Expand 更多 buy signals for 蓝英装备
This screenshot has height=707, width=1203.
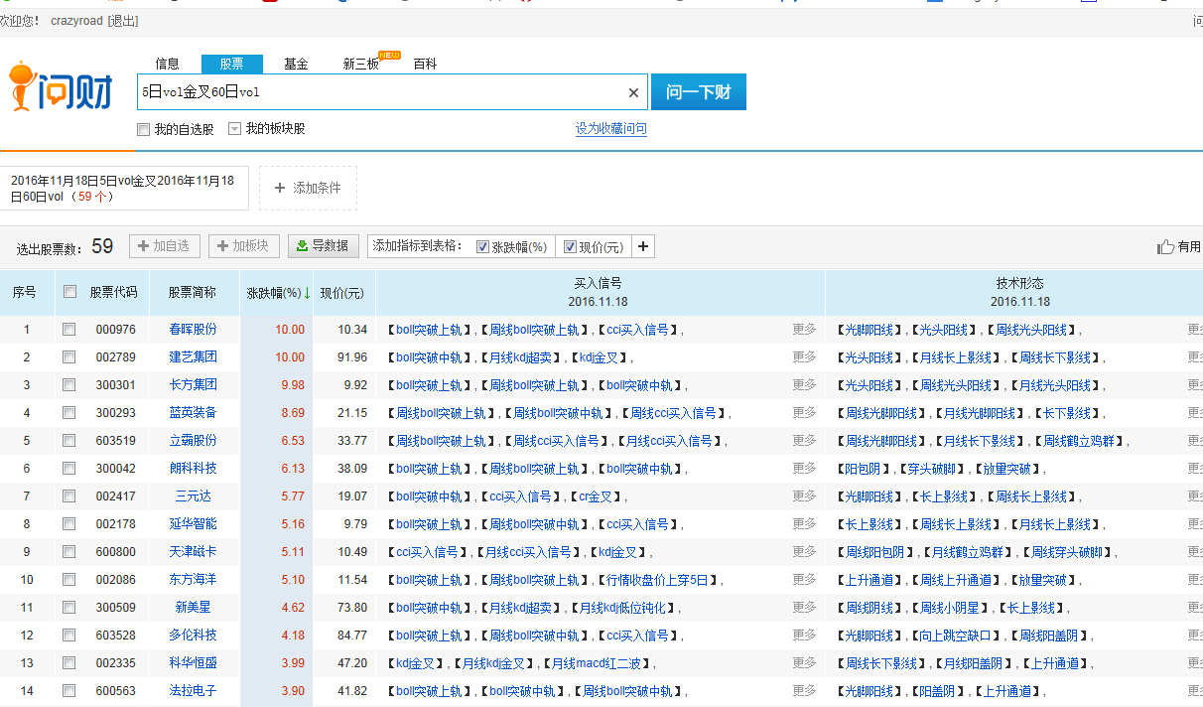805,413
